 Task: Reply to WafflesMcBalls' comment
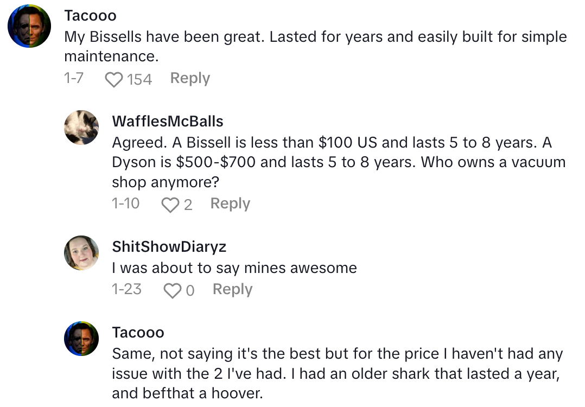click(230, 204)
